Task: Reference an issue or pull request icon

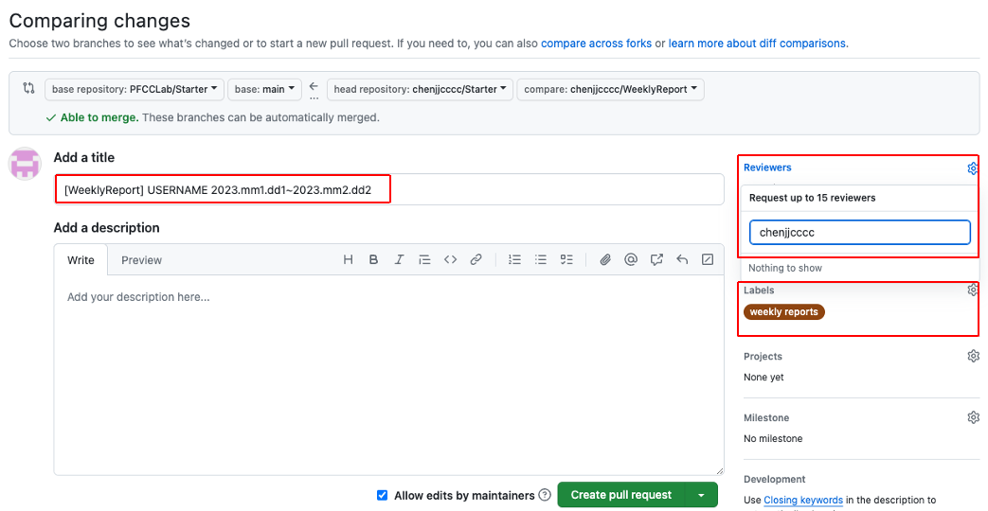Action: click(x=656, y=259)
